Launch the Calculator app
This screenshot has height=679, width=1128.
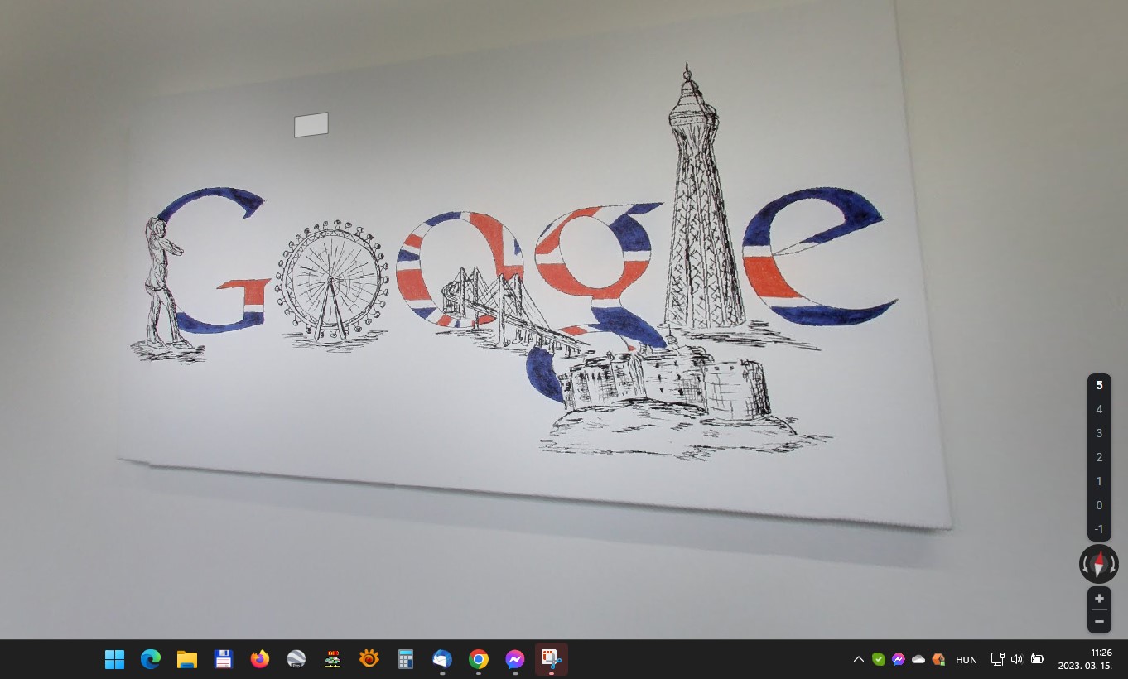(x=406, y=659)
